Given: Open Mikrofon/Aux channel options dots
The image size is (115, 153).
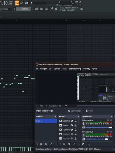Looking at the screenshot, I should tap(84, 124).
